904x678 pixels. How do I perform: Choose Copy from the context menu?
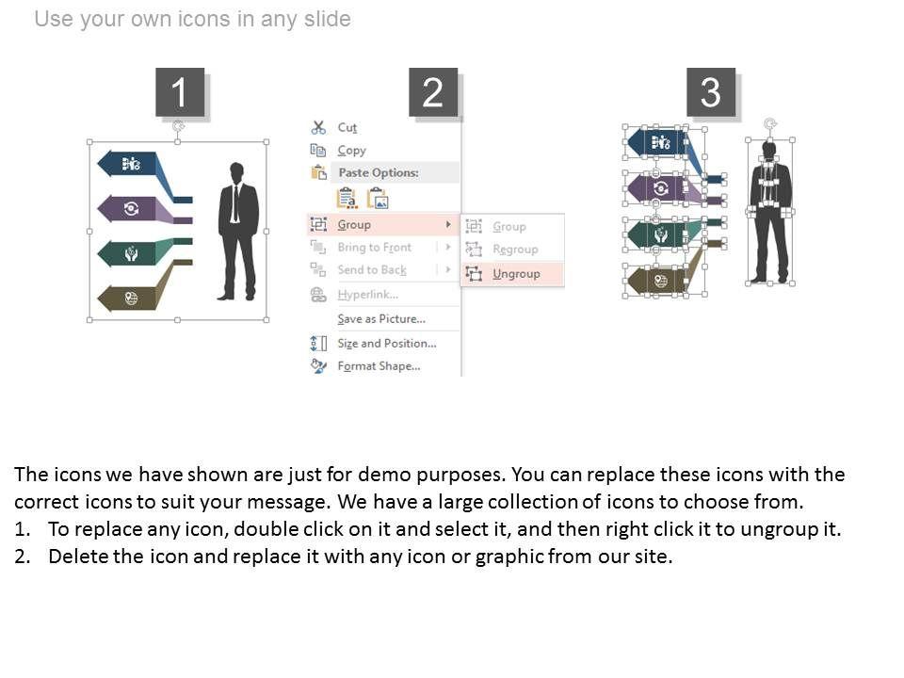pos(351,151)
